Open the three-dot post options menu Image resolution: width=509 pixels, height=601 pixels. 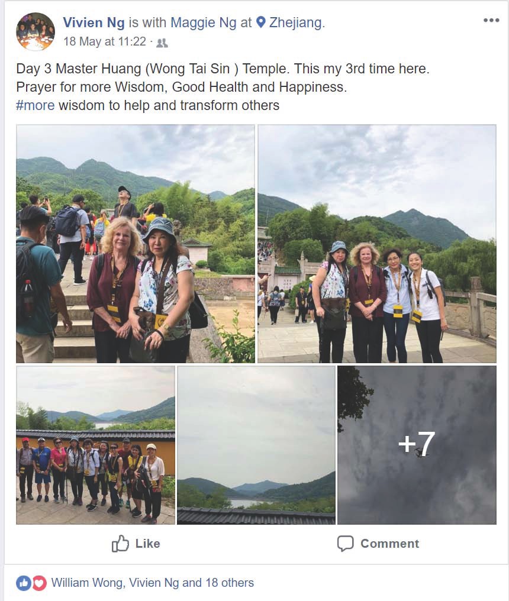tap(491, 20)
